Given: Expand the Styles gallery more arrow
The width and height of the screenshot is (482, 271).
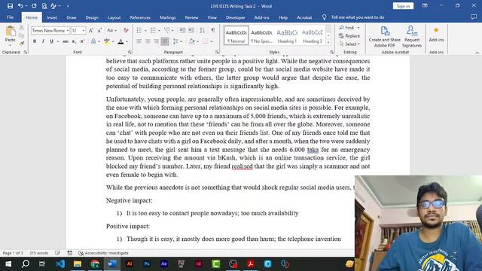Looking at the screenshot, I should click(x=328, y=42).
